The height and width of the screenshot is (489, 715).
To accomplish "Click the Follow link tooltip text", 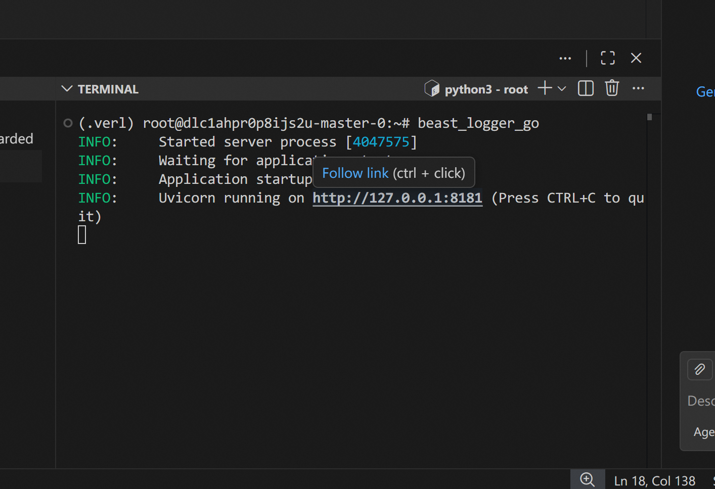I will click(355, 173).
